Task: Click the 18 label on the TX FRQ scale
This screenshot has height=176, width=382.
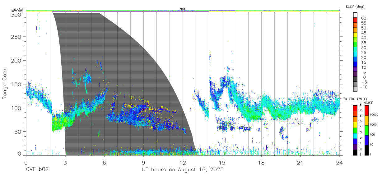Action: [360, 105]
